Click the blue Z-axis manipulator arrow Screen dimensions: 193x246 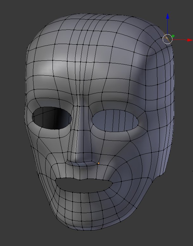[168, 16]
